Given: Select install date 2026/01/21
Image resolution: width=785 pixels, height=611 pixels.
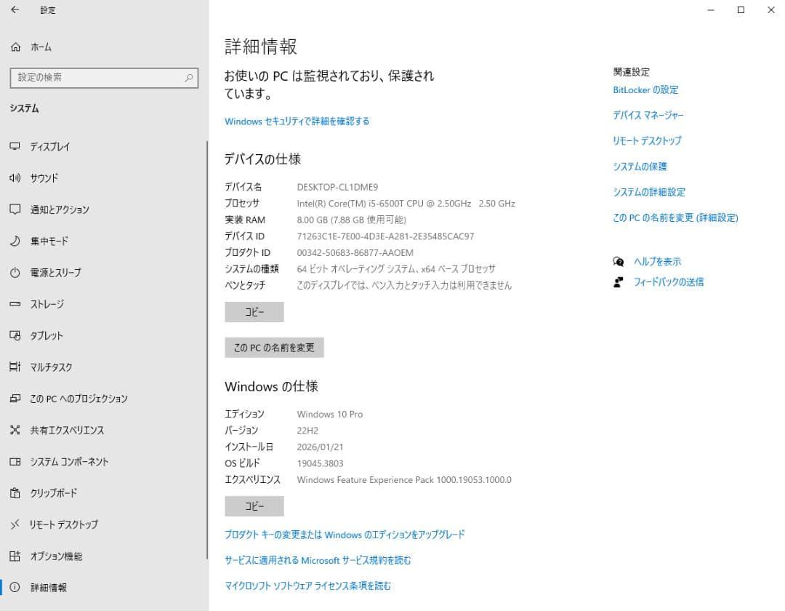Looking at the screenshot, I should [x=320, y=447].
